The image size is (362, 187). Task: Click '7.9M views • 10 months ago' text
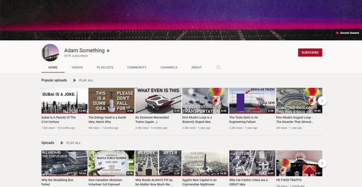58,128
